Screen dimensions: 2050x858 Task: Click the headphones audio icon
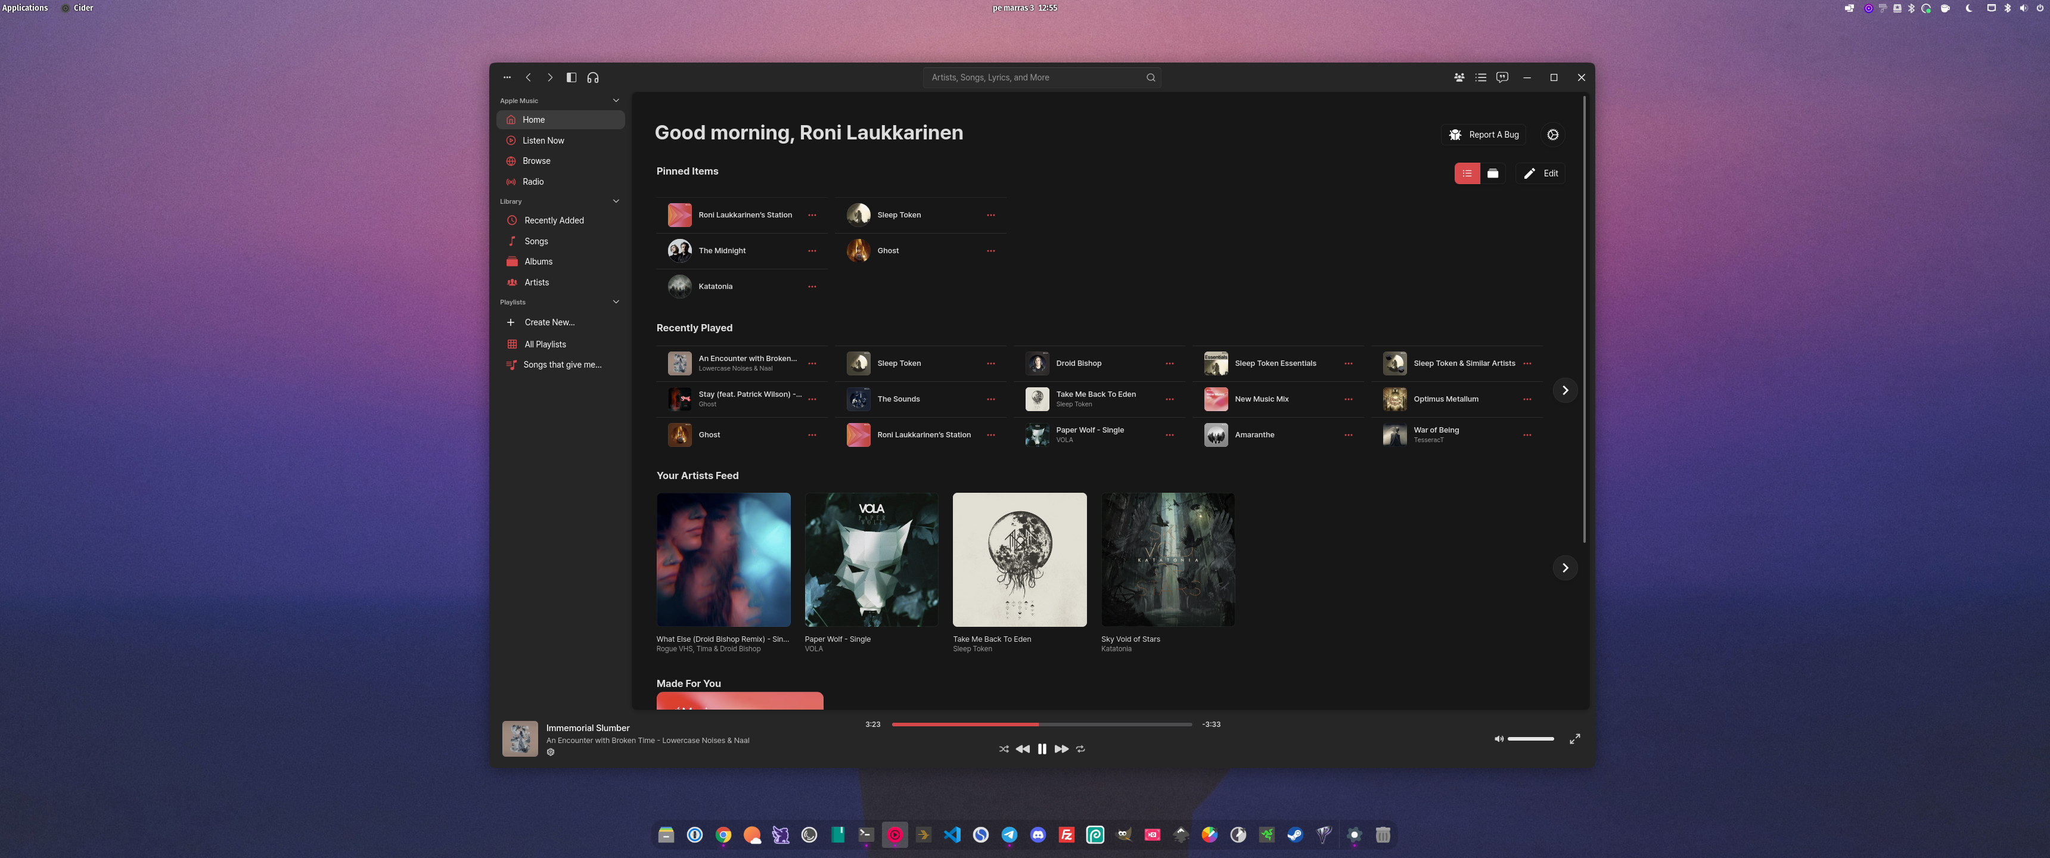[x=593, y=77]
